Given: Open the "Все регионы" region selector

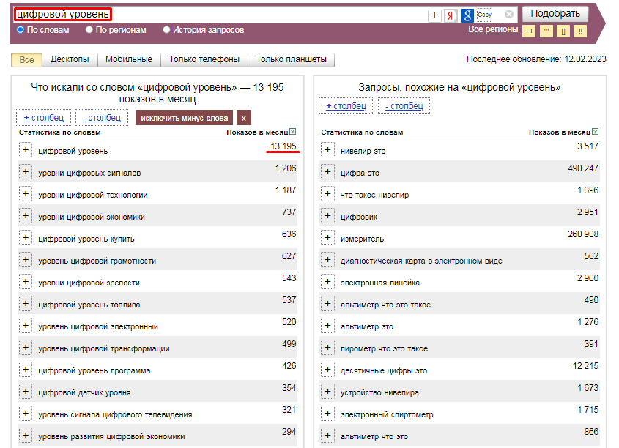Looking at the screenshot, I should tap(493, 29).
